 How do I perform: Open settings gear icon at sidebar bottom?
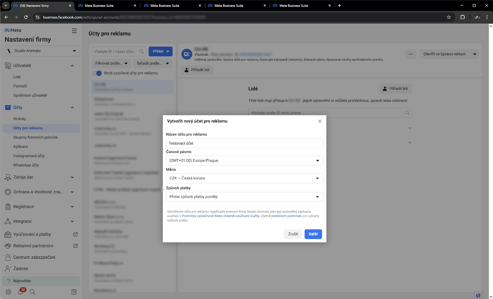pyautogui.click(x=8, y=292)
